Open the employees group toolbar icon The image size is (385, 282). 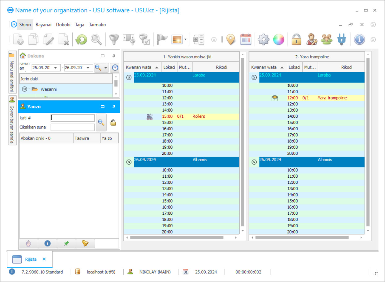coord(327,39)
